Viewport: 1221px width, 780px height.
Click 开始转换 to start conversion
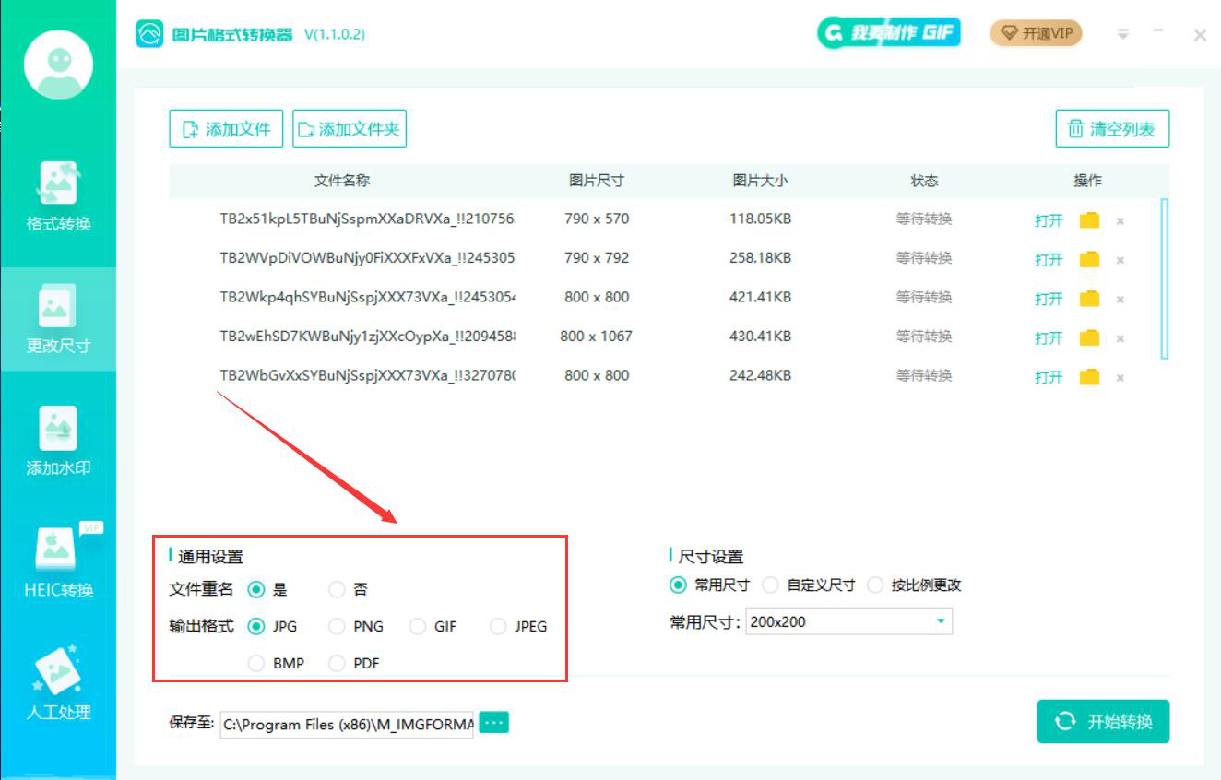pyautogui.click(x=1103, y=721)
